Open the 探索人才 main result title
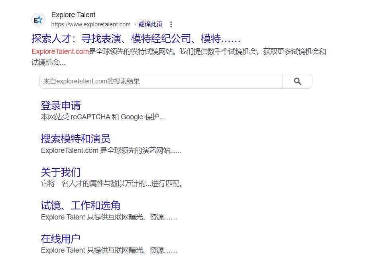 (136, 38)
